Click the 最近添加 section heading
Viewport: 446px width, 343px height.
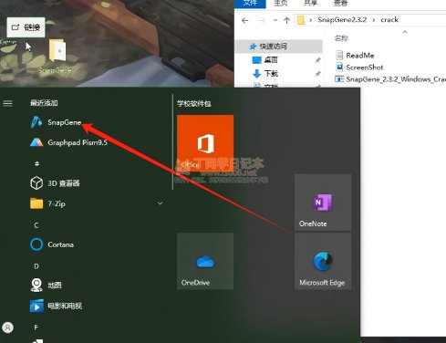click(x=44, y=103)
